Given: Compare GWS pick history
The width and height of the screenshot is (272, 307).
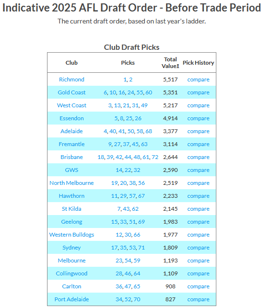Looking at the screenshot, I should [x=198, y=170].
